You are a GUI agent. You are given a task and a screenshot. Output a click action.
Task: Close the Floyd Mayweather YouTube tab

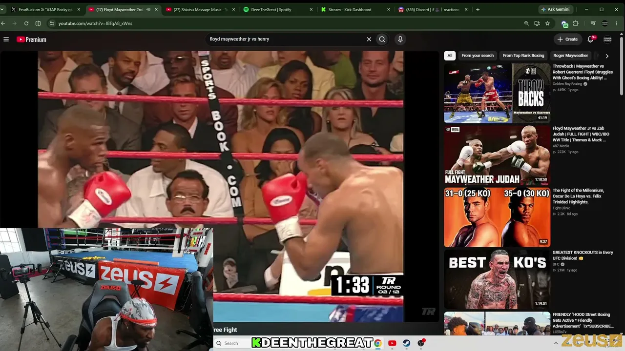coord(155,9)
